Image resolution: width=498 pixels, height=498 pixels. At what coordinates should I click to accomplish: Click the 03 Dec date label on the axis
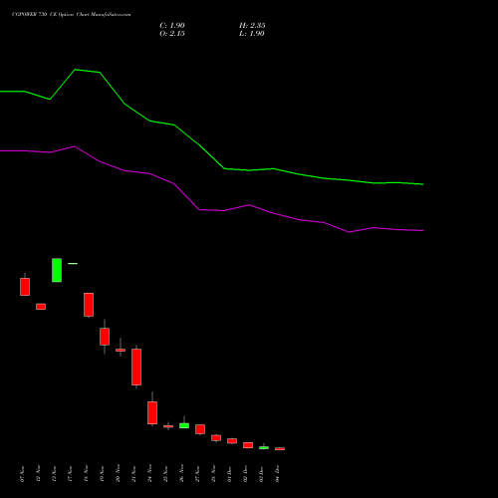(261, 474)
